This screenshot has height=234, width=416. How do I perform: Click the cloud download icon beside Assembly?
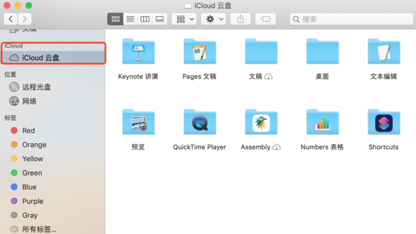pos(276,147)
